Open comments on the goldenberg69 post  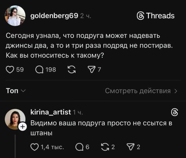40,70
